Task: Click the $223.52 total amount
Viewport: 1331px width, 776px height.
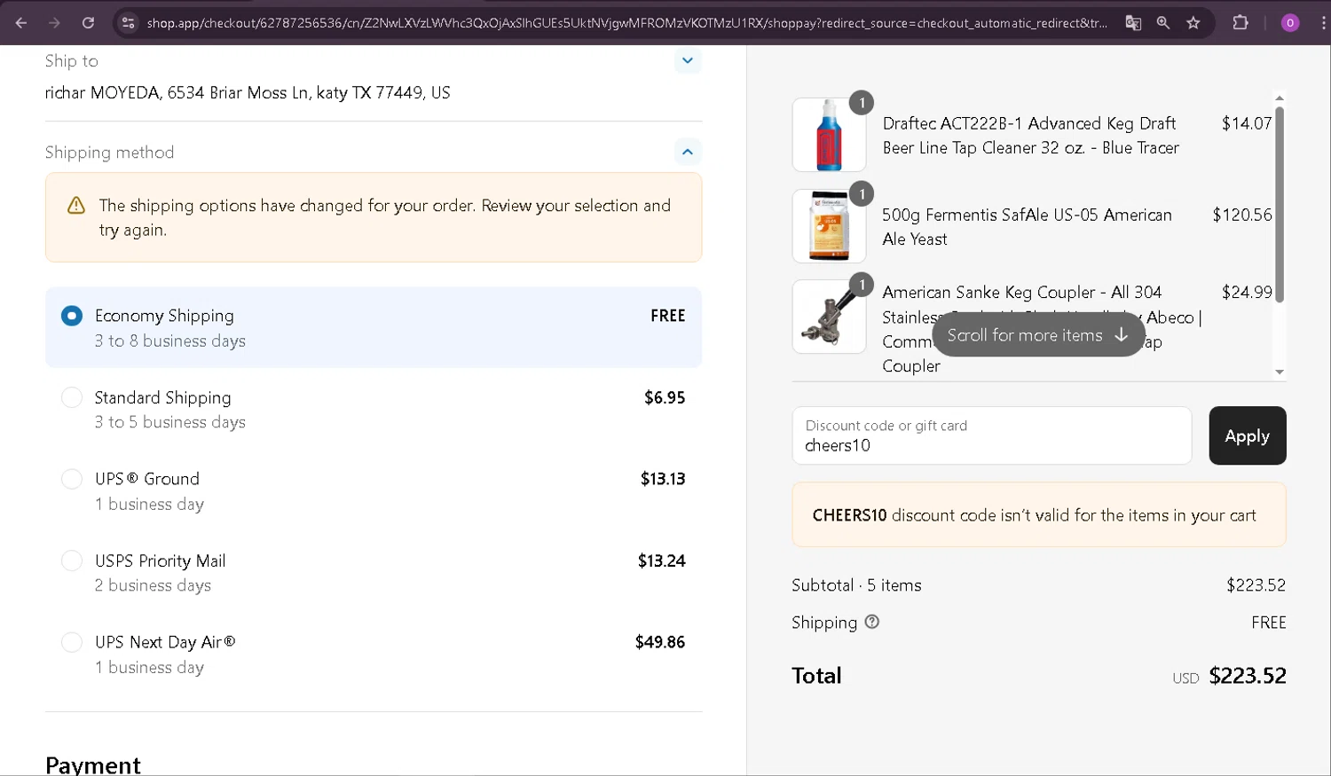Action: click(1247, 676)
